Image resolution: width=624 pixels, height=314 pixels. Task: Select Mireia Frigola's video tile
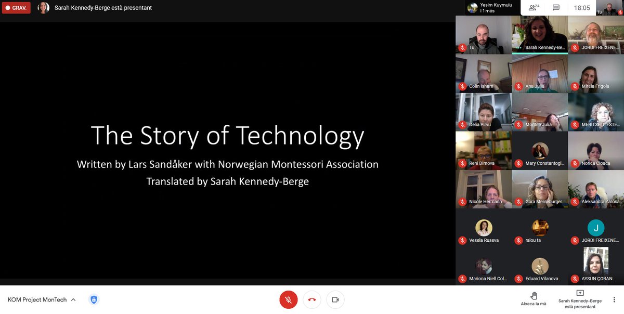point(596,73)
